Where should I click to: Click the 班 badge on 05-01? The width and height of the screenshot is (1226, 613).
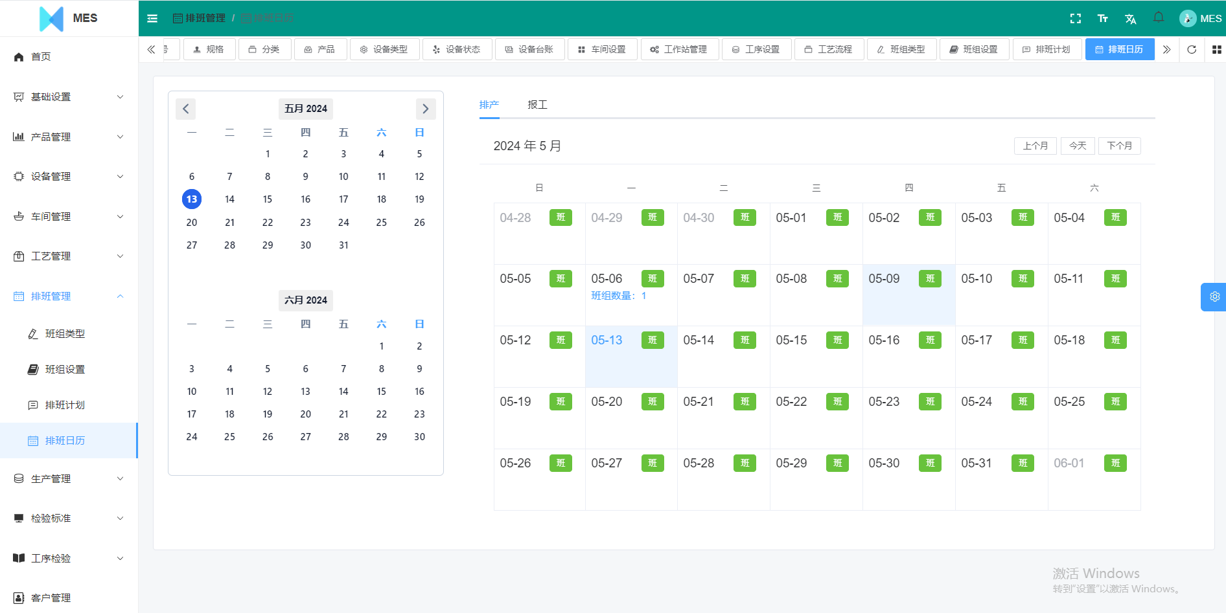click(x=838, y=217)
